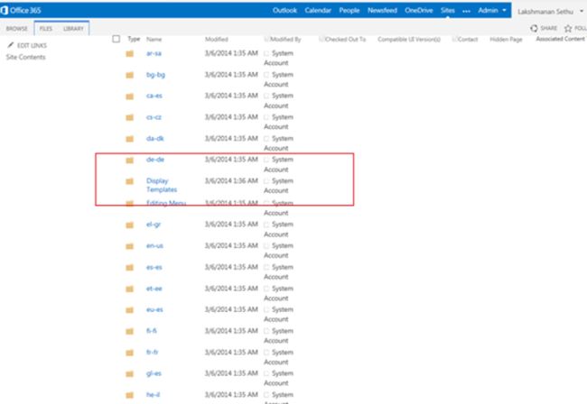This screenshot has height=404, width=587.
Task: Click the en-us folder icon
Action: [x=129, y=245]
